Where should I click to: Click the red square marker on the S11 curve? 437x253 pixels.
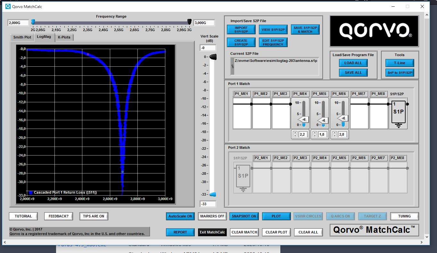[88, 54]
